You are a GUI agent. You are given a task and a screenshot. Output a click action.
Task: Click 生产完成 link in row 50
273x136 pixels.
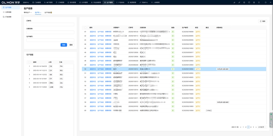[100, 69]
